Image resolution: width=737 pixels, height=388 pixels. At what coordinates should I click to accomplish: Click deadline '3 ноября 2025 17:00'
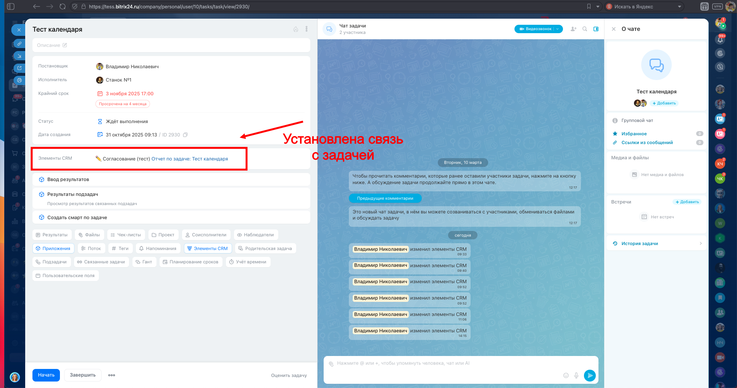pyautogui.click(x=129, y=94)
